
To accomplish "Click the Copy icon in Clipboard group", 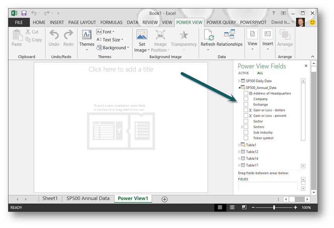I will click(28, 39).
